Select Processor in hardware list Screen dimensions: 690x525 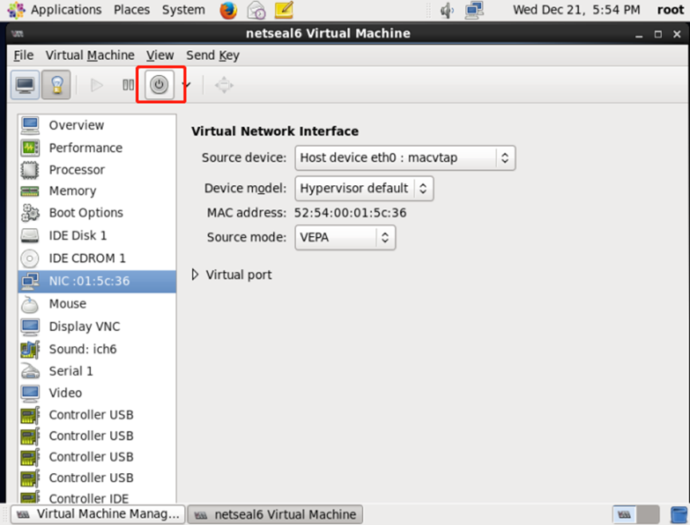coord(97,169)
